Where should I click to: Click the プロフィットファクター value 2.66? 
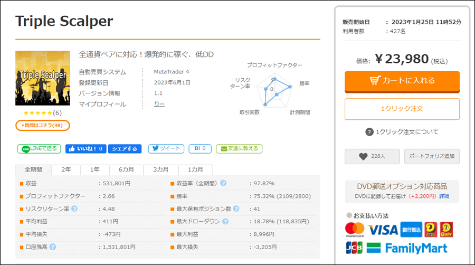(x=109, y=196)
